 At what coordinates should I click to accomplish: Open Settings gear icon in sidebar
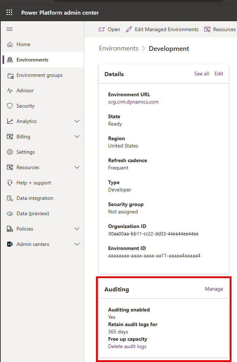pyautogui.click(x=10, y=152)
